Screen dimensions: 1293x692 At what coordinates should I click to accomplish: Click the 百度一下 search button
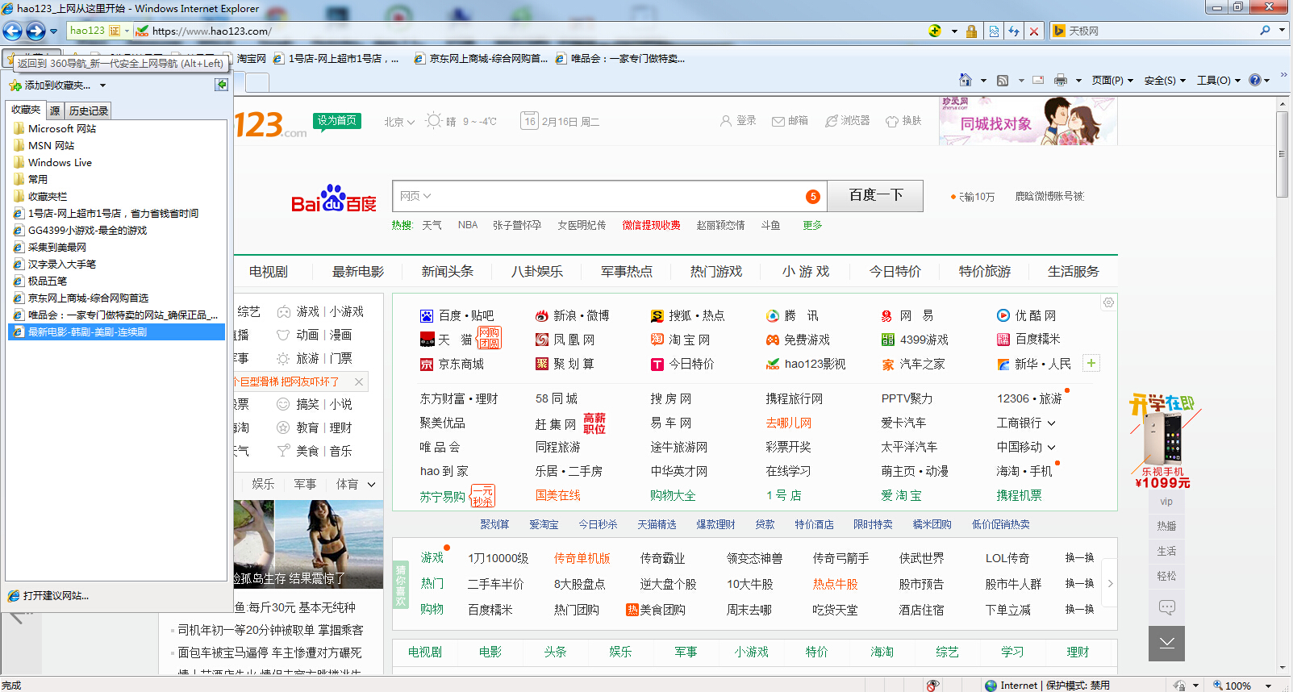click(875, 195)
